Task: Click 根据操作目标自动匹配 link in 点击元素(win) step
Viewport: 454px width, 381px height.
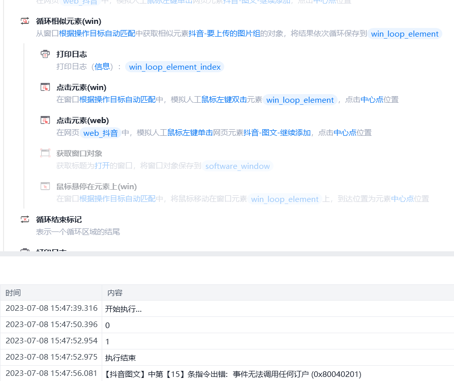Action: pos(117,100)
